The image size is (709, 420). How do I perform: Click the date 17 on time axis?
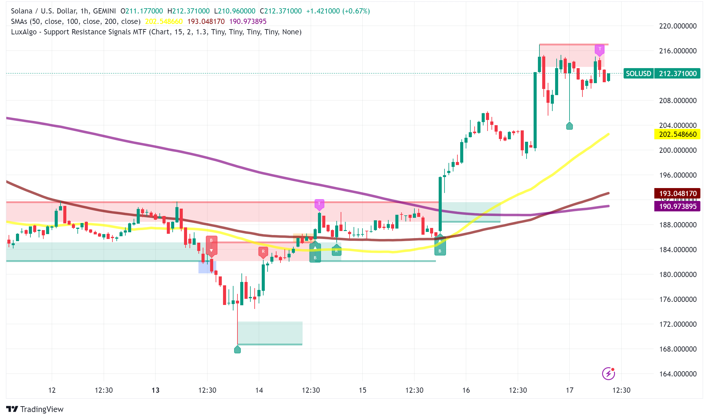pyautogui.click(x=570, y=390)
